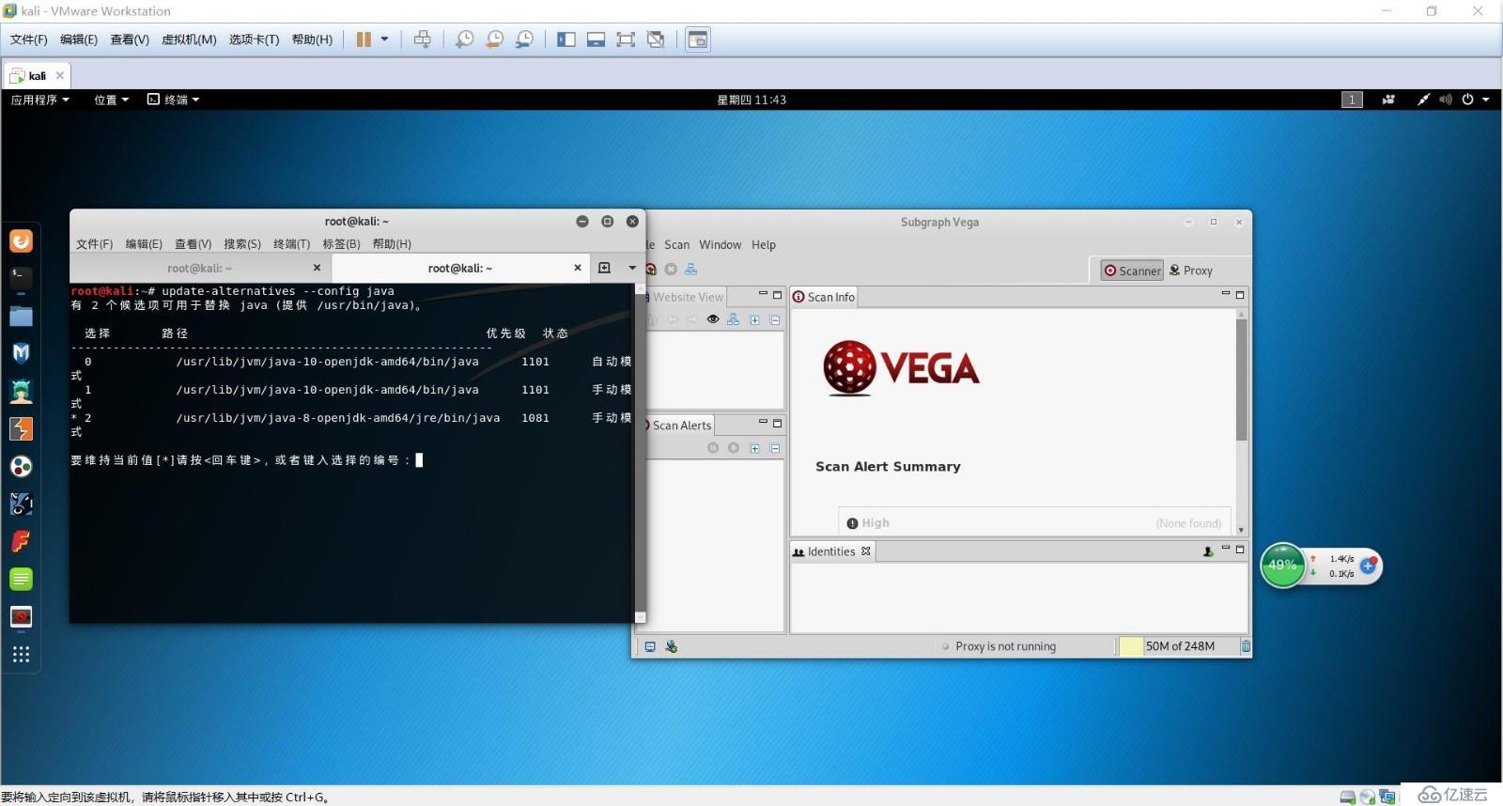1503x806 pixels.
Task: Open Vega's Scan menu
Action: tap(676, 244)
